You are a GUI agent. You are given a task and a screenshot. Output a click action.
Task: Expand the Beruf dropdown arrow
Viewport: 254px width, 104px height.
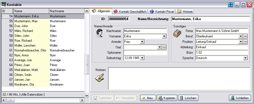tap(241, 37)
